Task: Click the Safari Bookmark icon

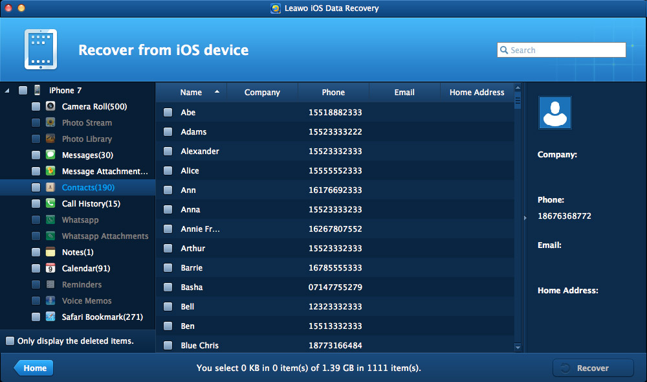Action: (x=50, y=317)
